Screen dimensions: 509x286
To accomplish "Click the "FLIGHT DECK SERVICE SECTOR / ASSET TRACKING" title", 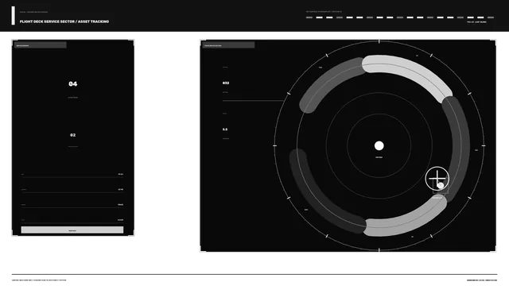I will coord(64,21).
